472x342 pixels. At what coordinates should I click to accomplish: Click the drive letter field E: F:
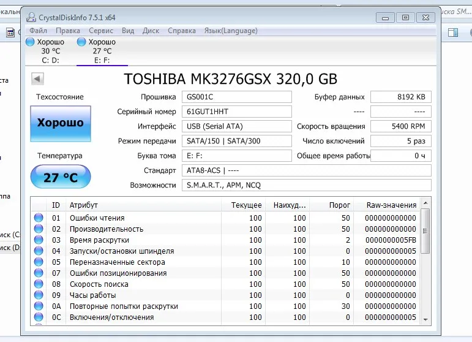tap(236, 156)
